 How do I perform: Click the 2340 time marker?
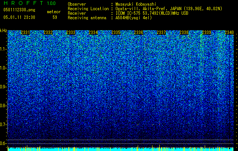[229, 32]
